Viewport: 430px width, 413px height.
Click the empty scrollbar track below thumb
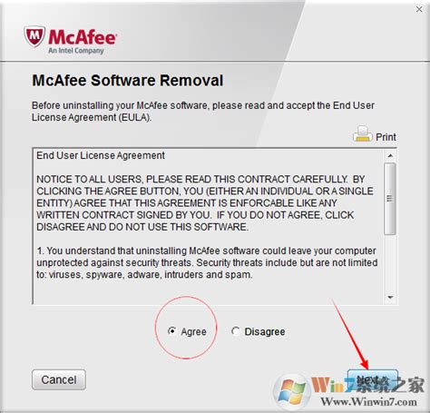390,262
